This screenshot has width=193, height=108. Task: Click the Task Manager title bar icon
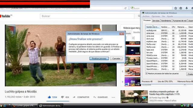point(143,13)
